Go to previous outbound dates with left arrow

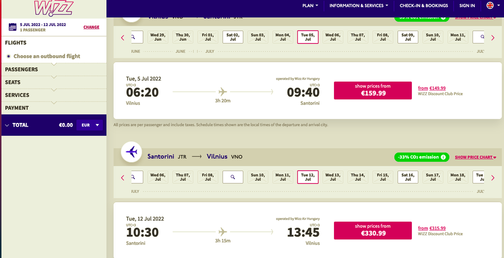[x=122, y=38]
